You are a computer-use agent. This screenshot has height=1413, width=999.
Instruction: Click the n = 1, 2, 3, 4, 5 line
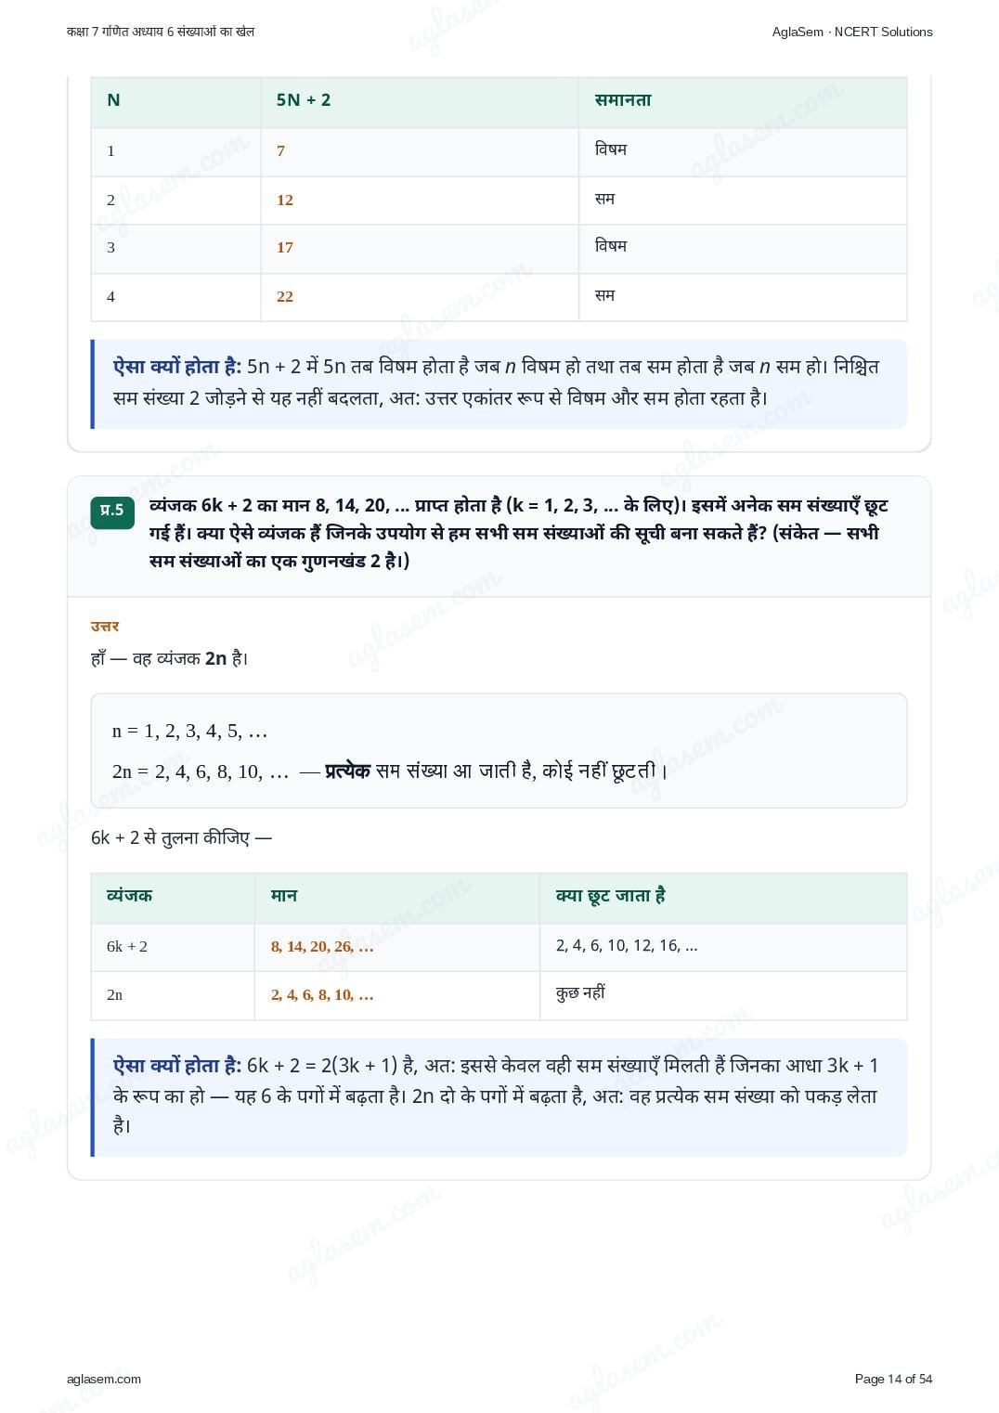pyautogui.click(x=189, y=732)
